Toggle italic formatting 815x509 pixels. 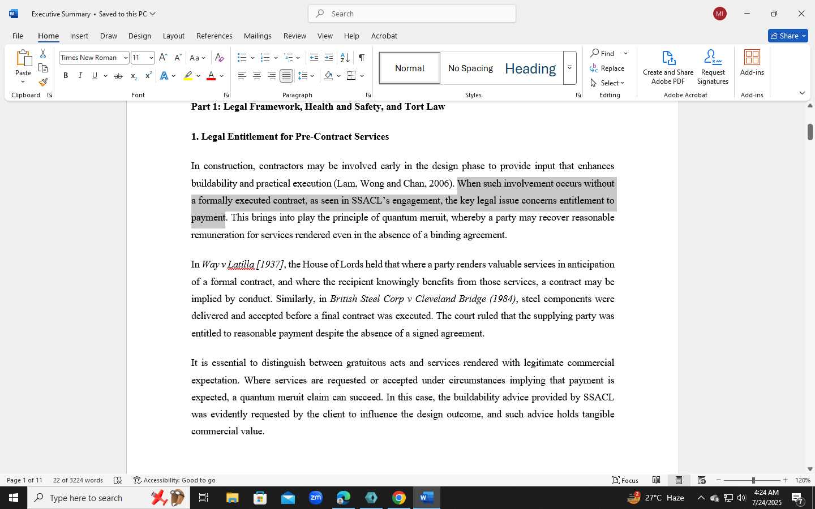[x=80, y=76]
